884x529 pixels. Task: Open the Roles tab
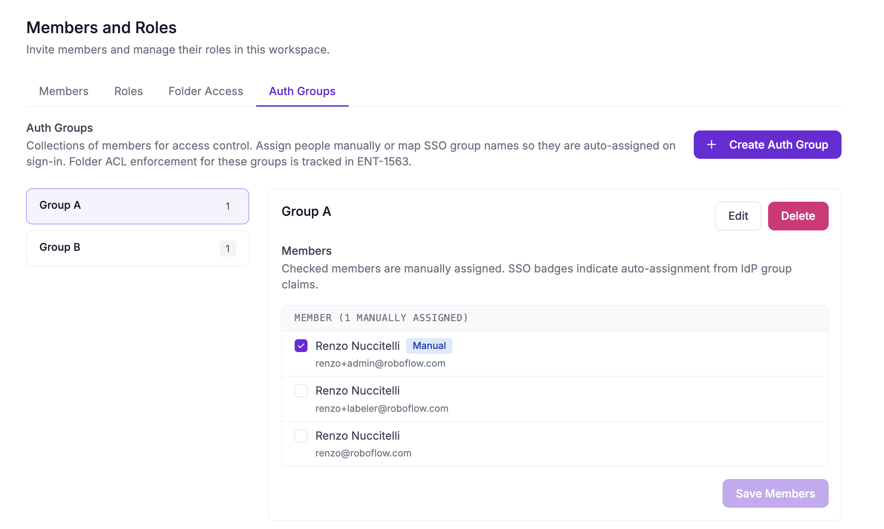point(128,91)
